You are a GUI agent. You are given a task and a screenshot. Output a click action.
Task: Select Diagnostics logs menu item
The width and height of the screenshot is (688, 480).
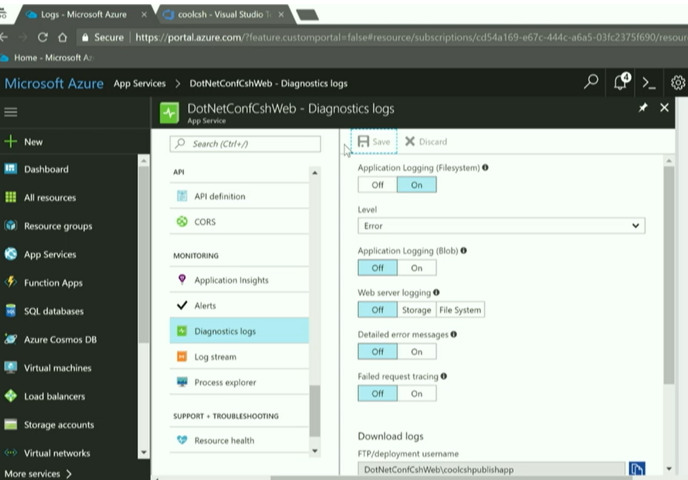239,331
